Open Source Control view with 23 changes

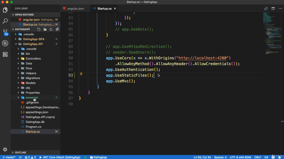[x=5, y=32]
